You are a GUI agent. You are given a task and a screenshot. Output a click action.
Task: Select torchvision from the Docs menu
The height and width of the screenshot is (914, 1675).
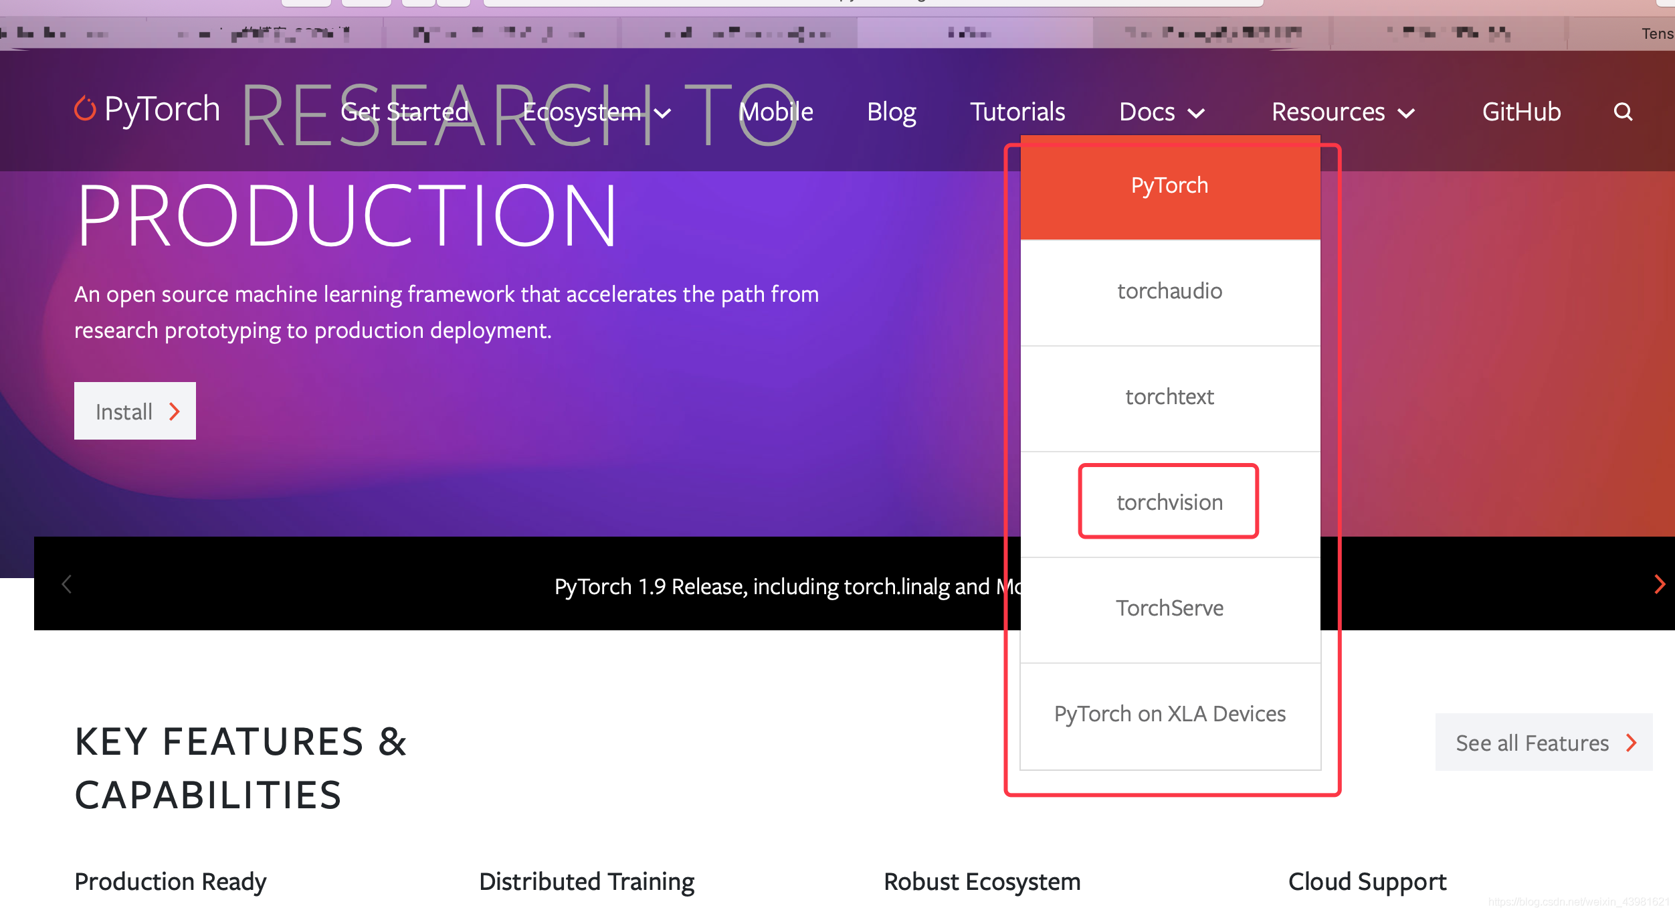coord(1169,502)
